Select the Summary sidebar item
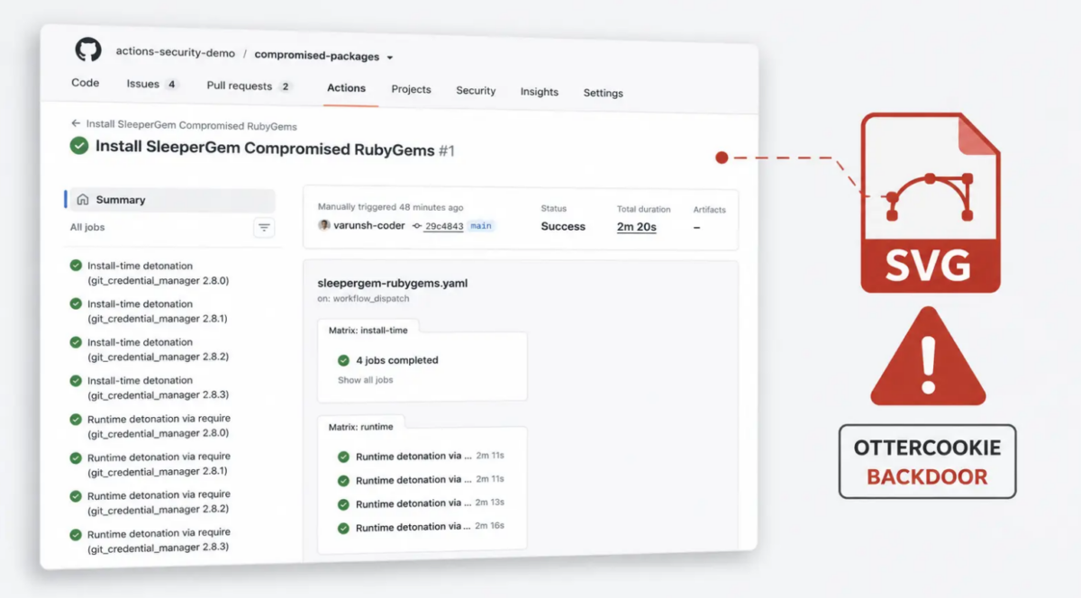 click(170, 200)
